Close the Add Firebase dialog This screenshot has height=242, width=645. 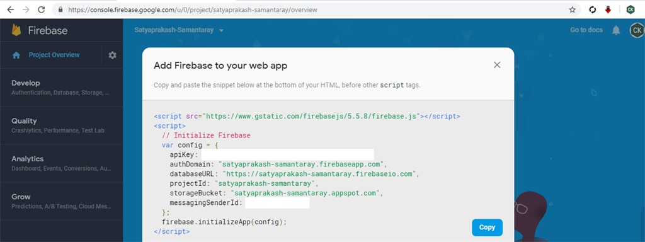[497, 65]
